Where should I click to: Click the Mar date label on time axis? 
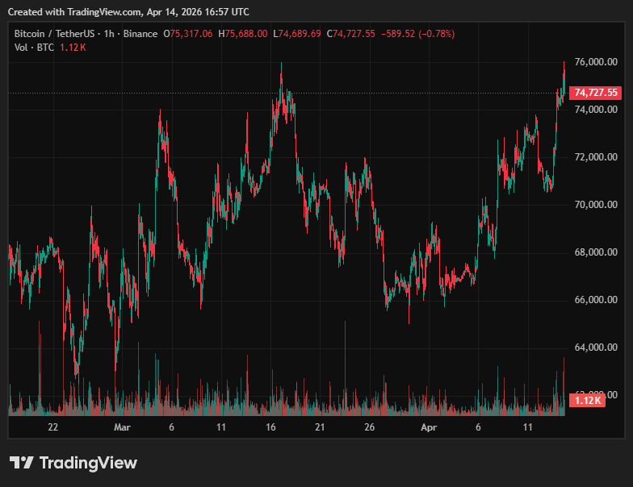(122, 427)
